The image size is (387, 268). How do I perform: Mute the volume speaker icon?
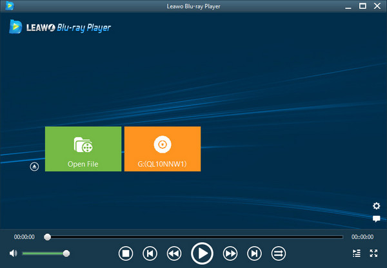pos(13,253)
